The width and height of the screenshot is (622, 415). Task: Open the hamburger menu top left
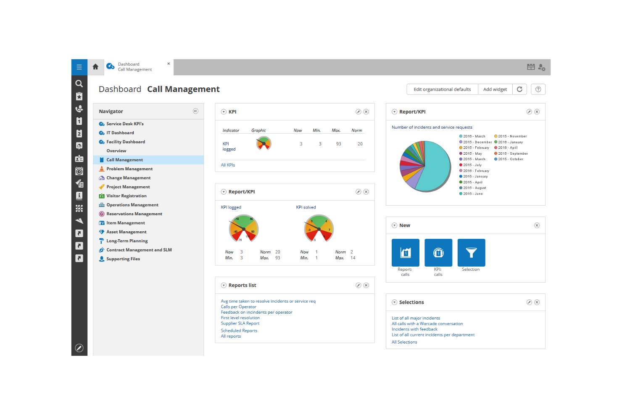(x=79, y=67)
